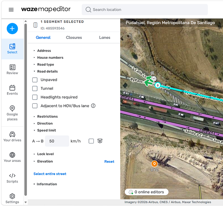Click the Reset elevation link
The image size is (223, 206).
pos(109,162)
